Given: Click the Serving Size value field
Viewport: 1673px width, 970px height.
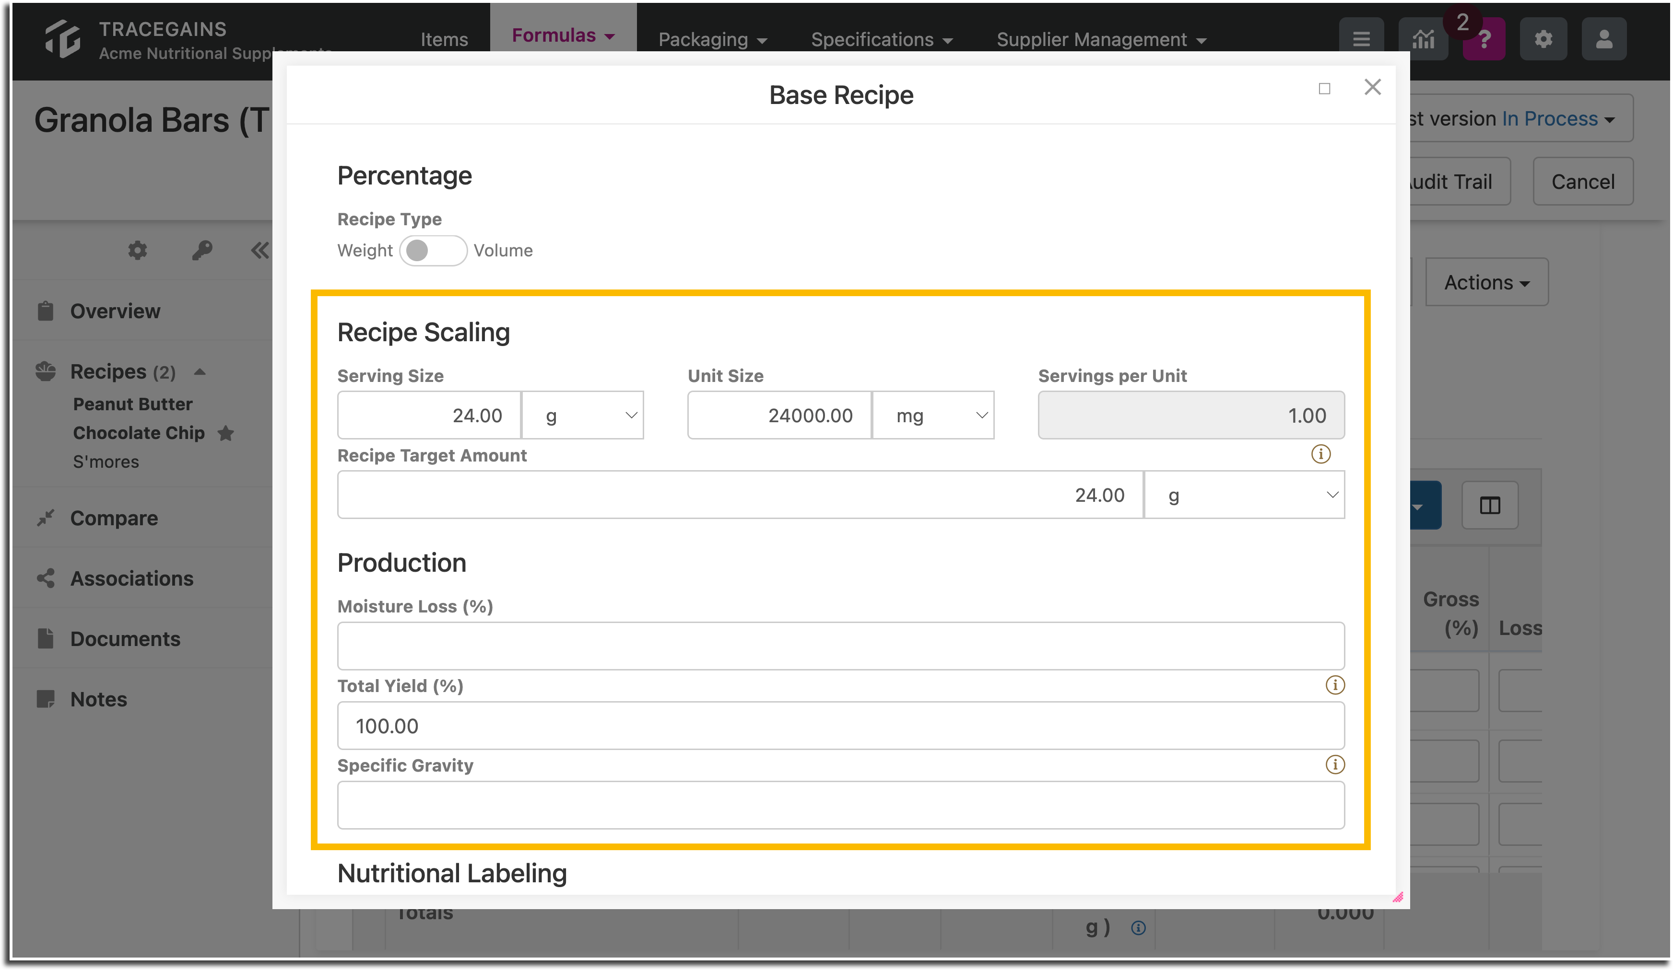Looking at the screenshot, I should tap(429, 416).
